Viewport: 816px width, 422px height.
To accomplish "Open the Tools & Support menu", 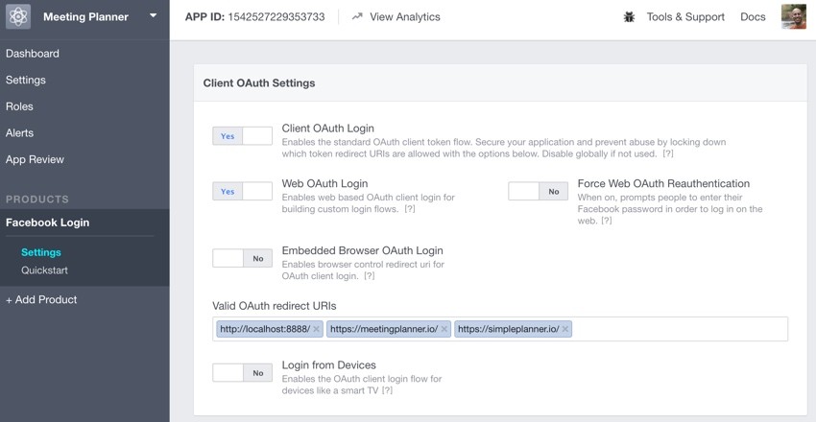I will click(x=685, y=17).
